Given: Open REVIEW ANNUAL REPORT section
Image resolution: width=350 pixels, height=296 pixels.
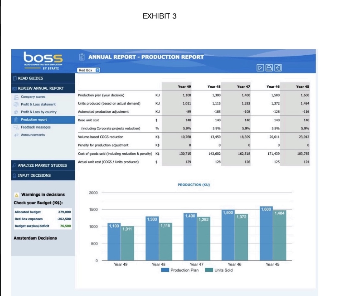Looking at the screenshot, I should (x=43, y=88).
